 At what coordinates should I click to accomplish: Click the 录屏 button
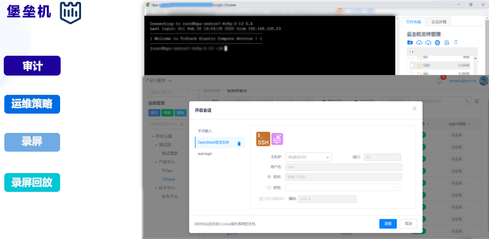[32, 142]
